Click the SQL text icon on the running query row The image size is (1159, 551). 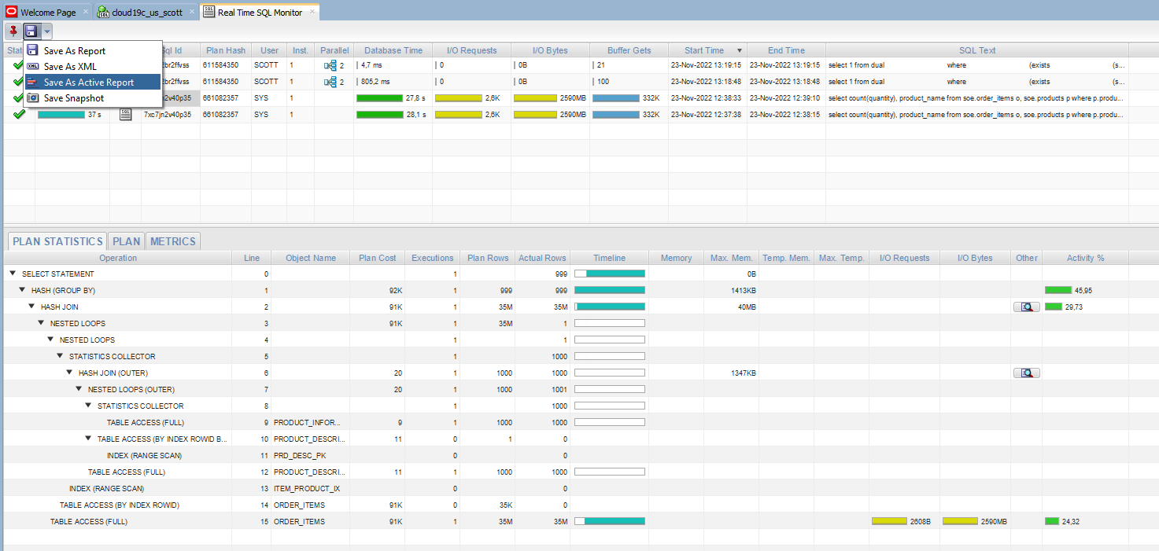[127, 114]
